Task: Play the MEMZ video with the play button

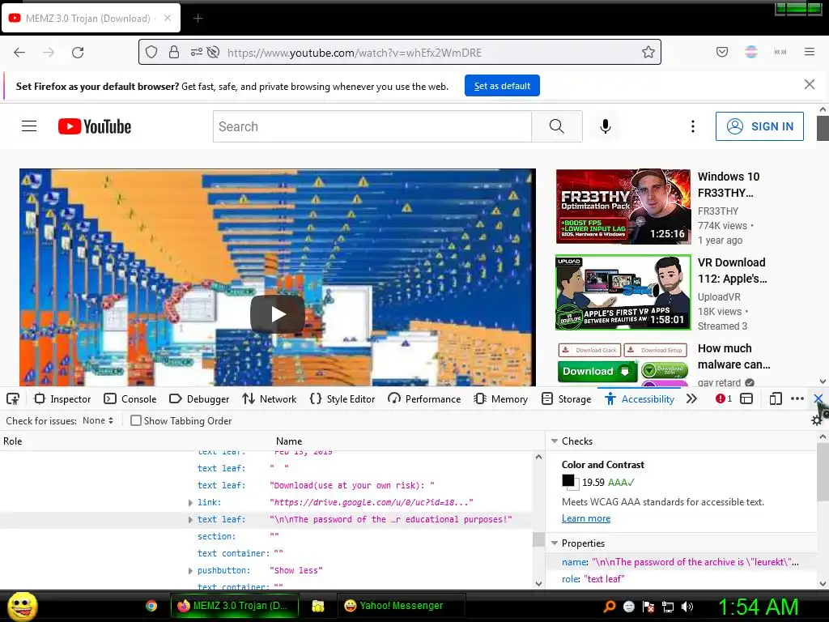Action: [x=278, y=314]
